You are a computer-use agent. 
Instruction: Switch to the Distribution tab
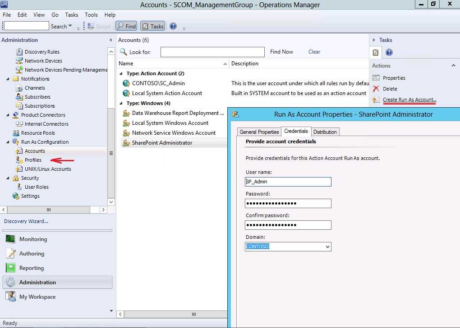pos(325,132)
